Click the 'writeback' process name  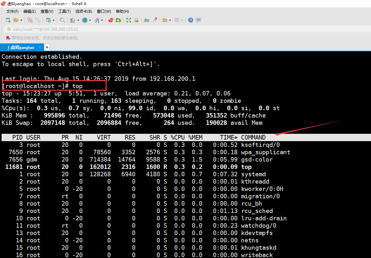(257, 255)
